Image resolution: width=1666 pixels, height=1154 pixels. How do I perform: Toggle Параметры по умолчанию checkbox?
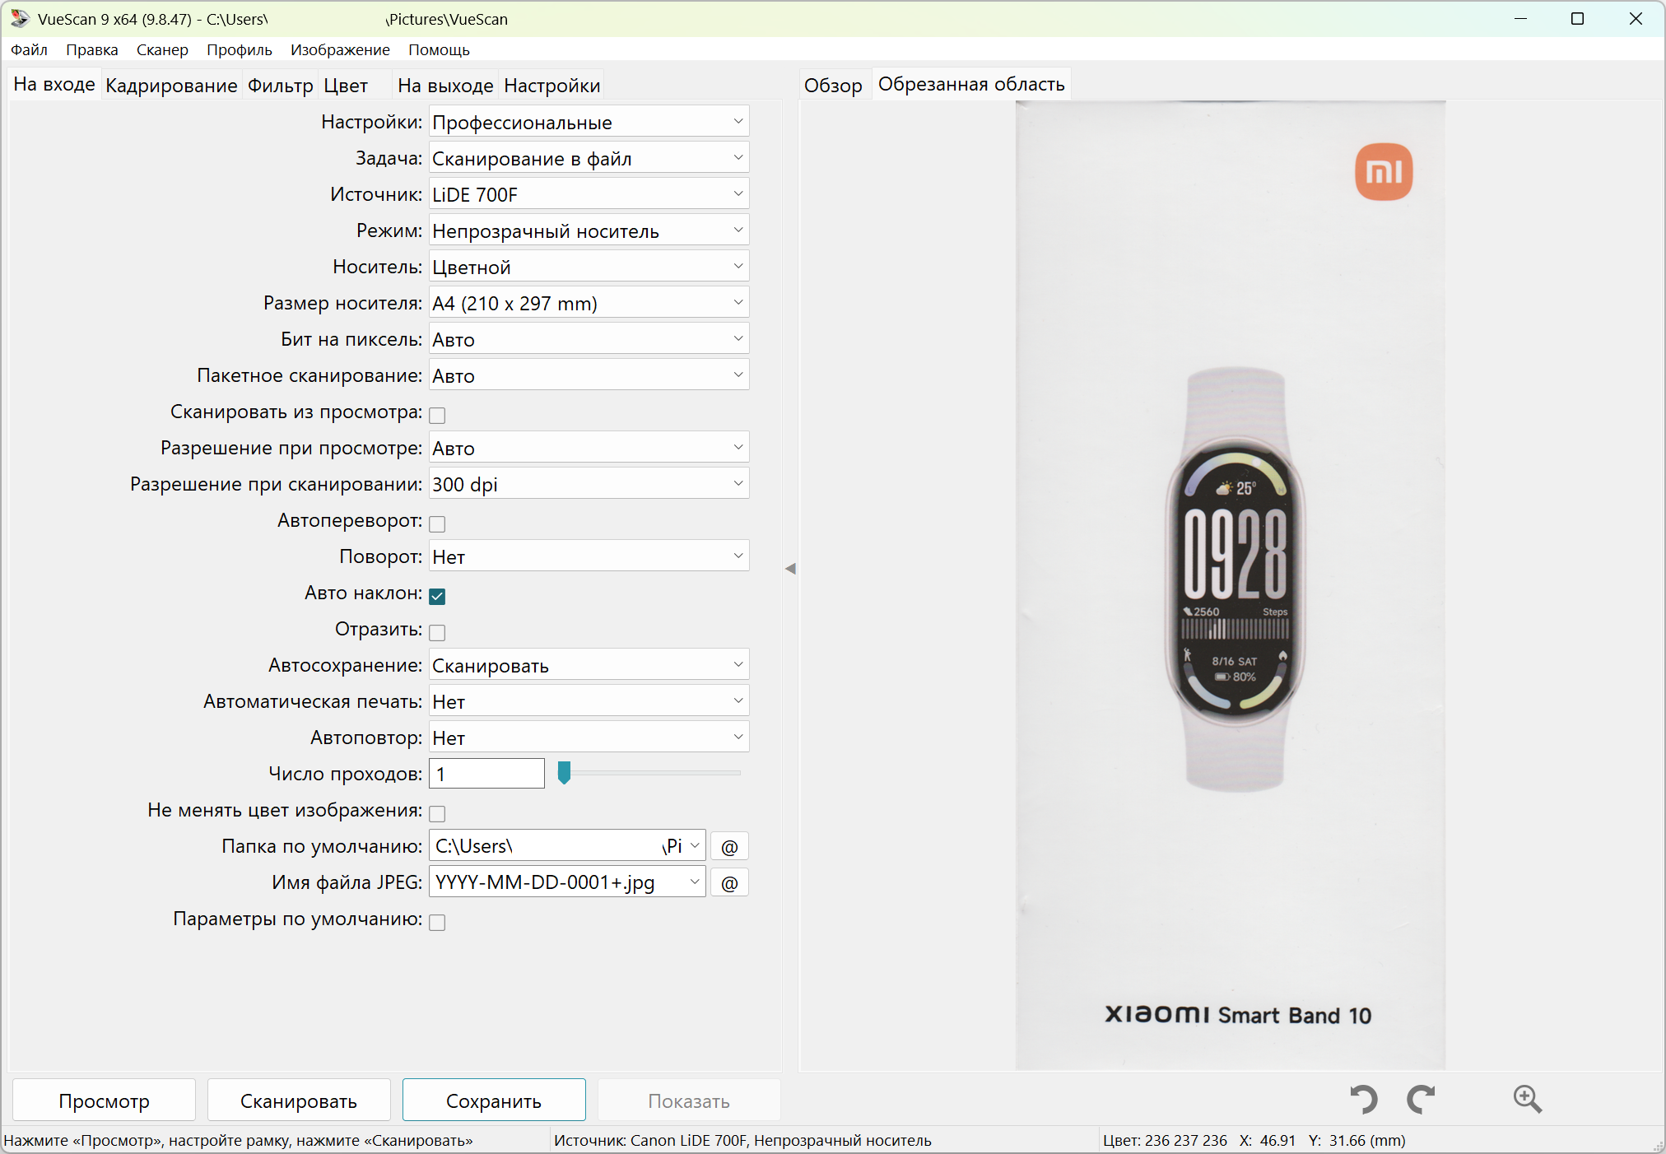[437, 922]
